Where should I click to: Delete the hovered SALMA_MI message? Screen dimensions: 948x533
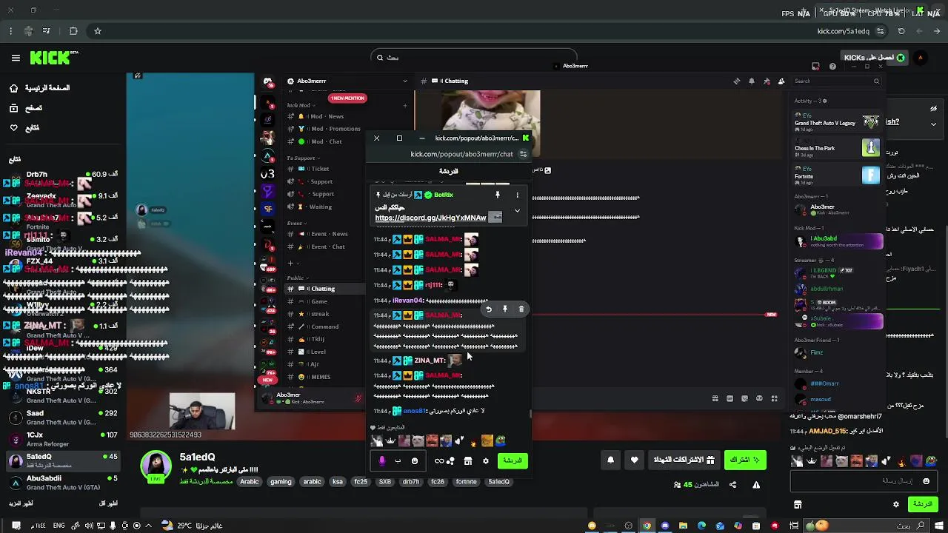coord(521,309)
